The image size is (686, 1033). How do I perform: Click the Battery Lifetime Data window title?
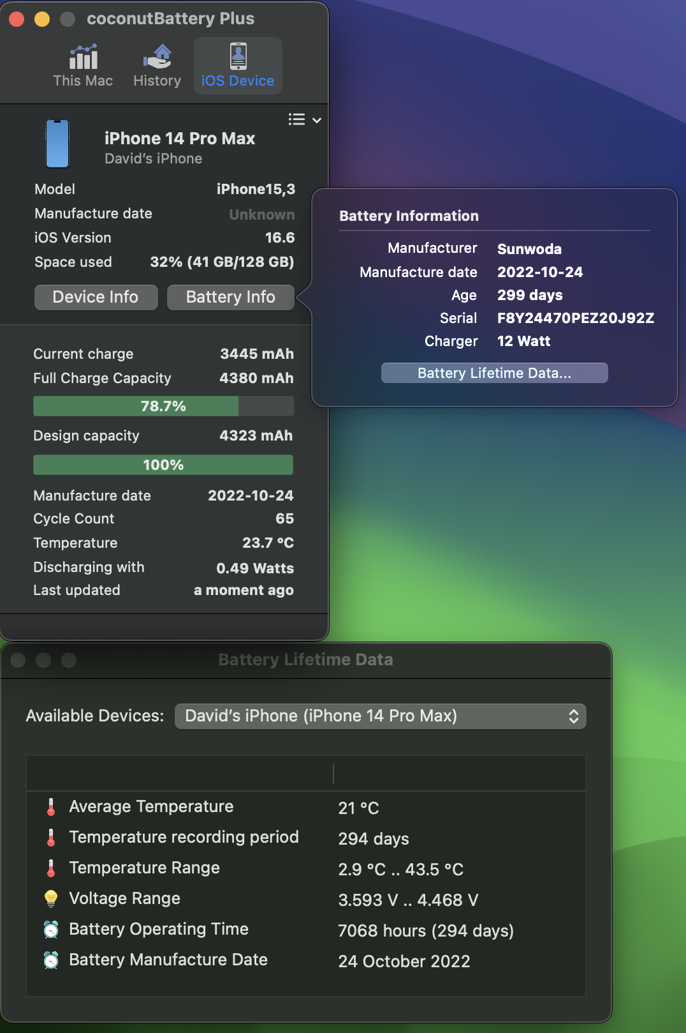pos(305,660)
